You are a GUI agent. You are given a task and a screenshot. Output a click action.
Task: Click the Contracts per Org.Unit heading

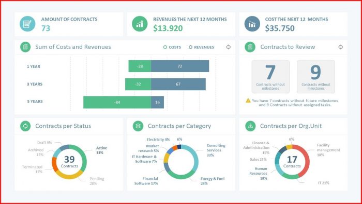(291, 126)
